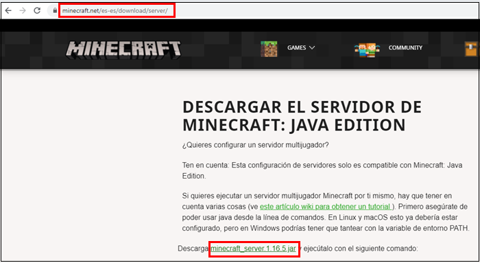
Task: Click the padlock site security icon
Action: coord(55,11)
